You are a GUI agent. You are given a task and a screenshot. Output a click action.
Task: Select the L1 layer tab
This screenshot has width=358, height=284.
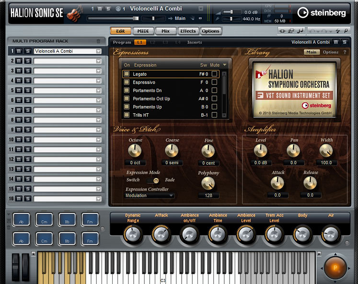(x=140, y=42)
